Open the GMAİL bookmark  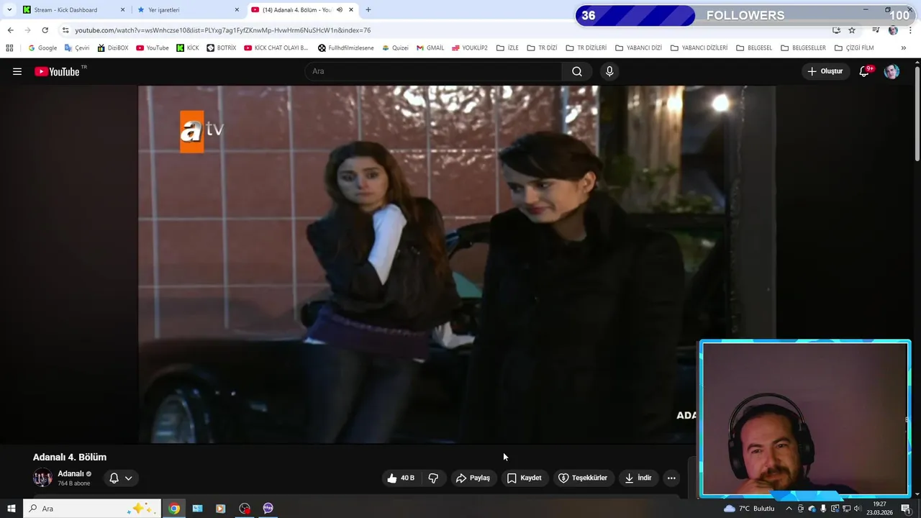[x=430, y=48]
